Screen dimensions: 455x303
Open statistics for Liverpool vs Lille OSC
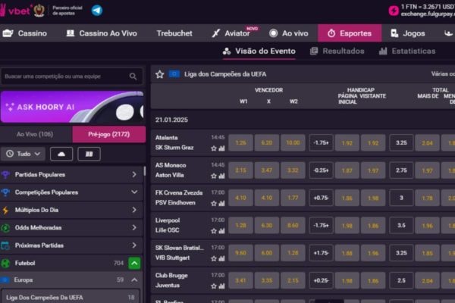tap(221, 231)
